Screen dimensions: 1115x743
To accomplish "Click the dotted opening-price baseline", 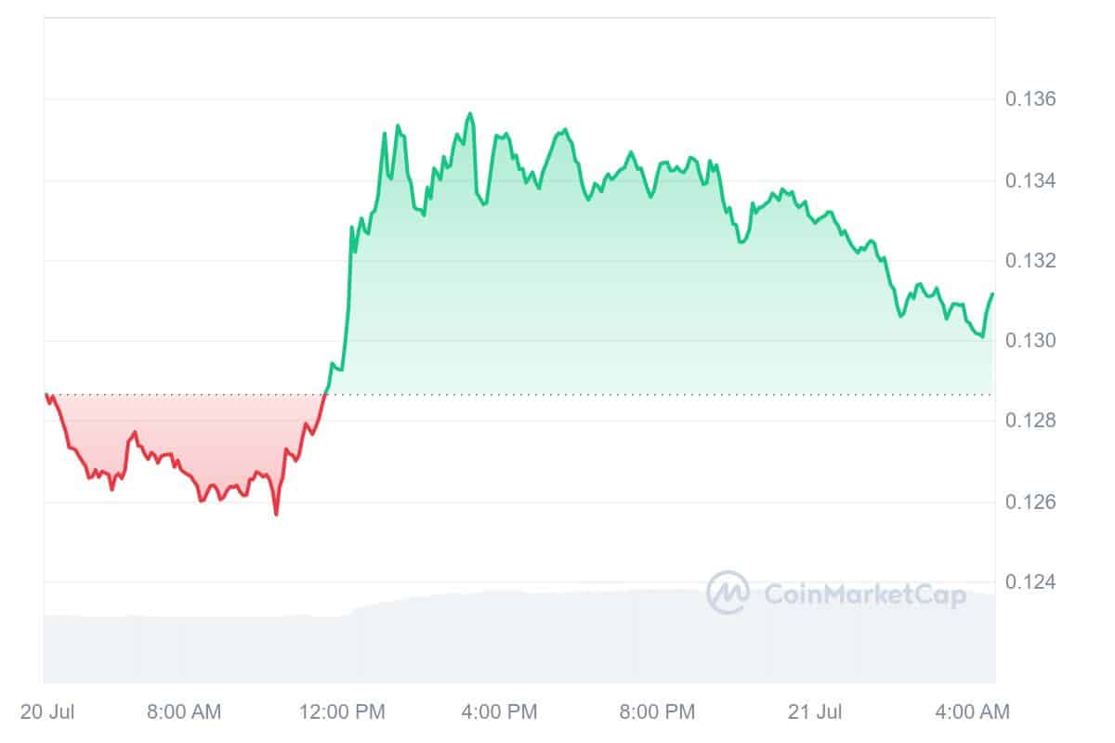I will click(650, 395).
